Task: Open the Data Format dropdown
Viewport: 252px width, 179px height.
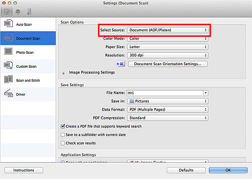Action: 168,110
